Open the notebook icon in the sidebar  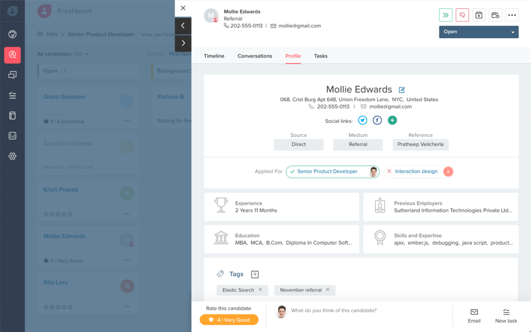[x=12, y=116]
